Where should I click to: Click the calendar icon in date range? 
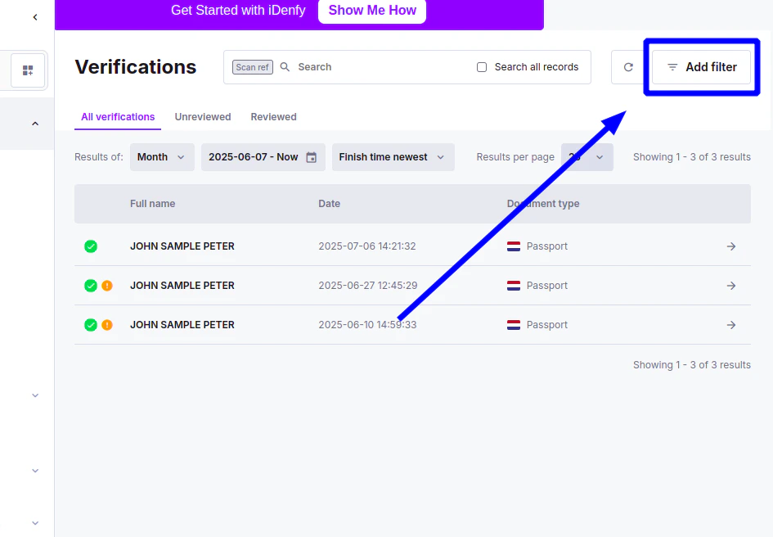pyautogui.click(x=311, y=157)
